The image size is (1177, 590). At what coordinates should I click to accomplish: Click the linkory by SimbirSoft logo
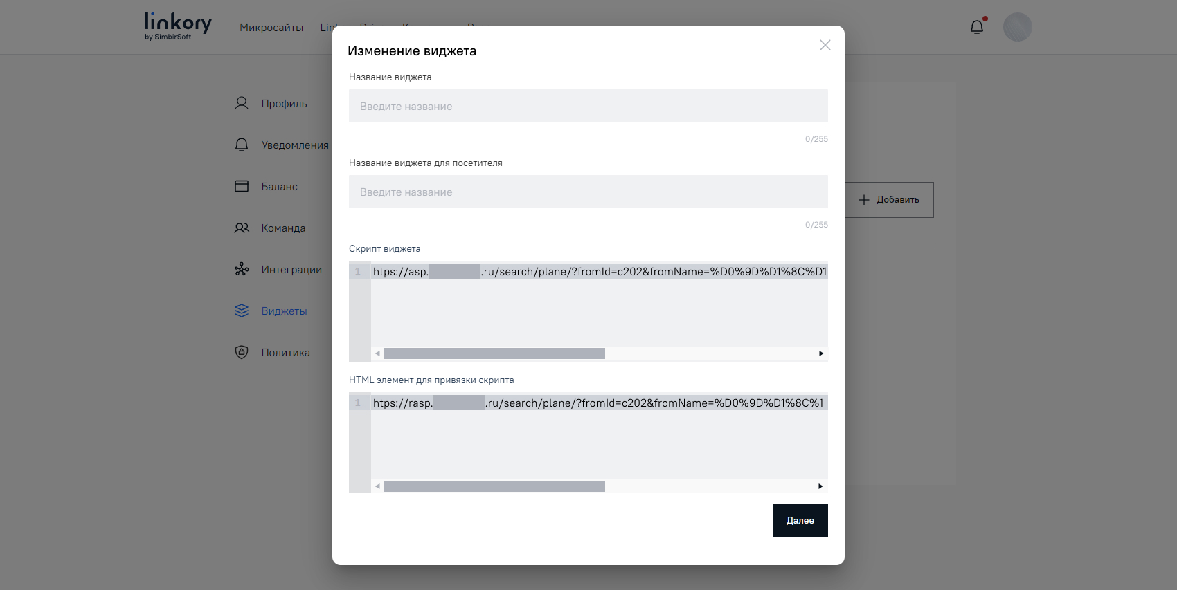click(x=177, y=25)
